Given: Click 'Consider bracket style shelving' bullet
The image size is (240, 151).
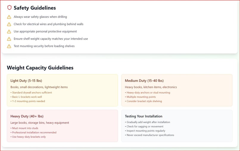Looking at the screenshot, I should point(144,101).
